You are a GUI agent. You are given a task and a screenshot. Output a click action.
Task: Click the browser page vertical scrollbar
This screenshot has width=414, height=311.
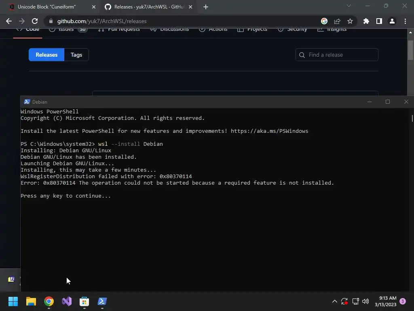[410, 50]
